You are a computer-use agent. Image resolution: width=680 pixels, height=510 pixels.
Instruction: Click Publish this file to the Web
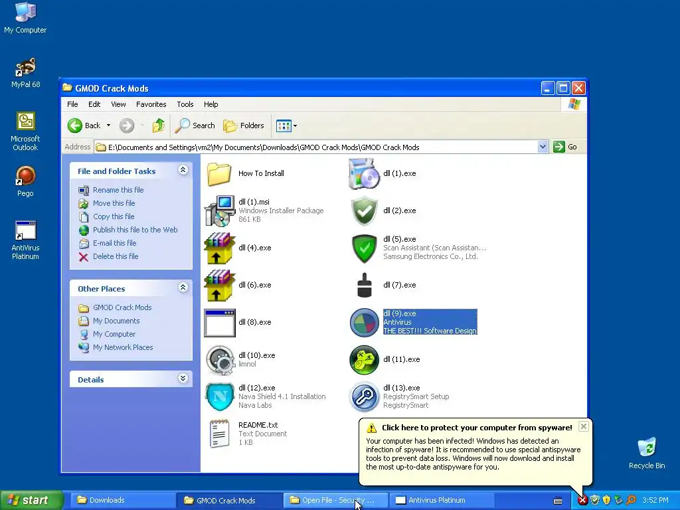(135, 230)
